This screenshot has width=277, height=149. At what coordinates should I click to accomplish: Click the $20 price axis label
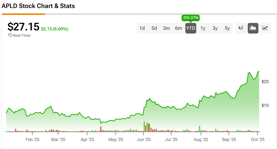tap(265, 82)
